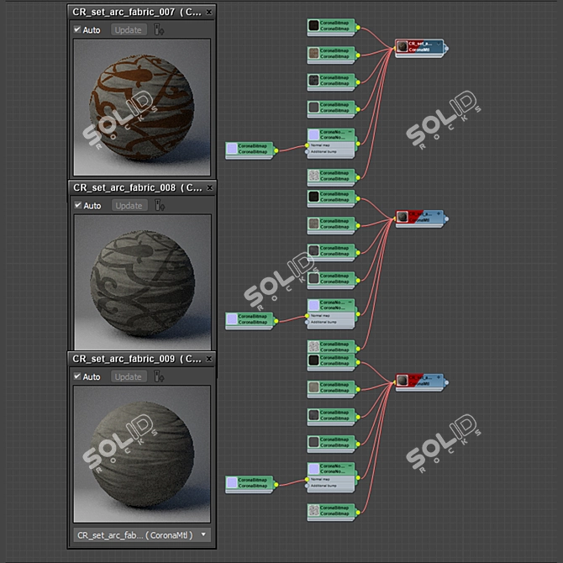
Task: Click the fabric_008 rendered sphere preview
Action: [143, 282]
